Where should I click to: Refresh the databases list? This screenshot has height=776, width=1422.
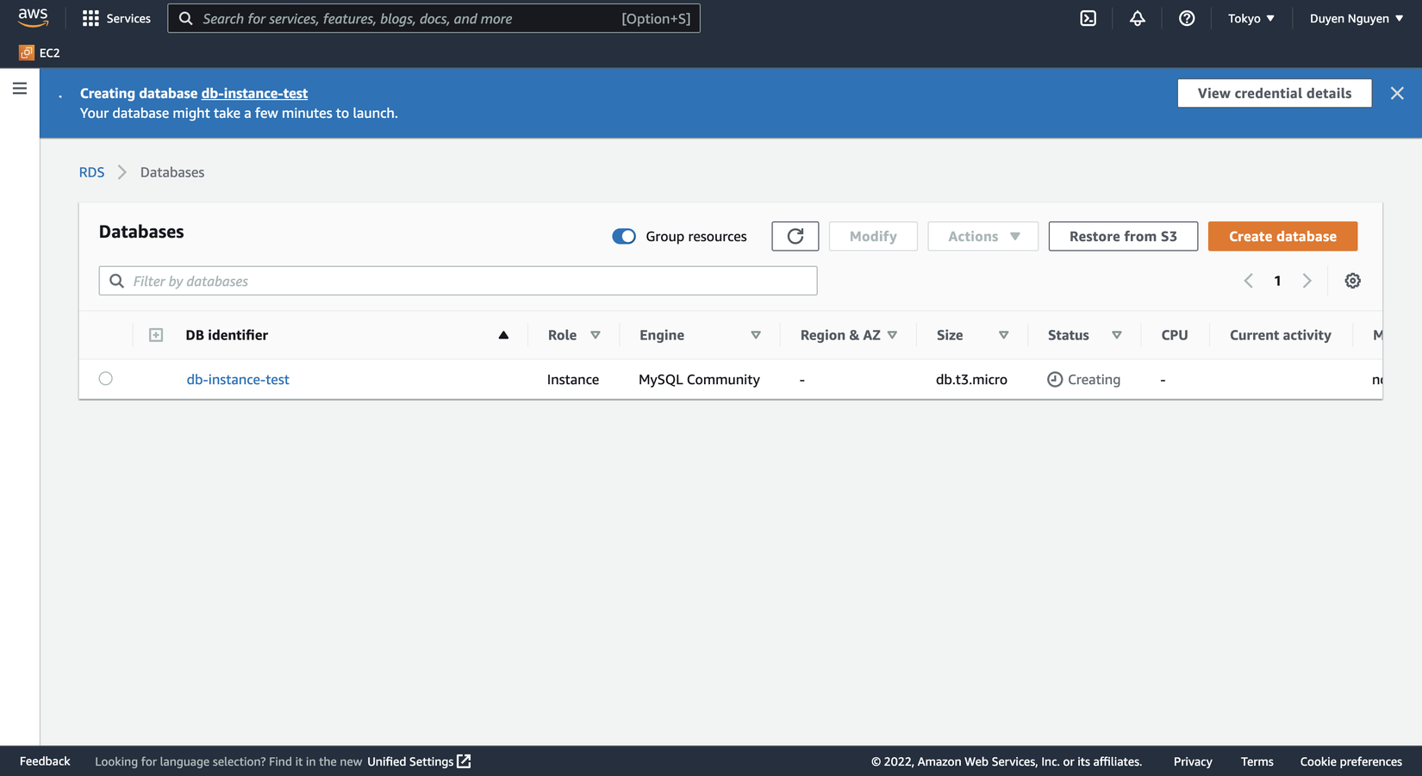tap(795, 236)
